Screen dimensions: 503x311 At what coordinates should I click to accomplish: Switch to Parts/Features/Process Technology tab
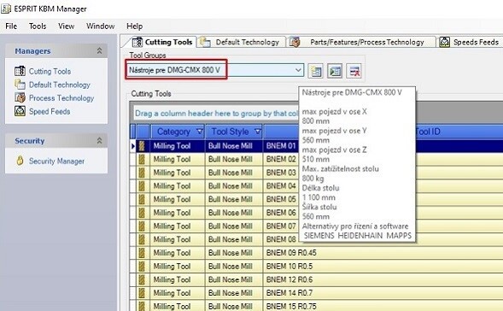tap(361, 42)
